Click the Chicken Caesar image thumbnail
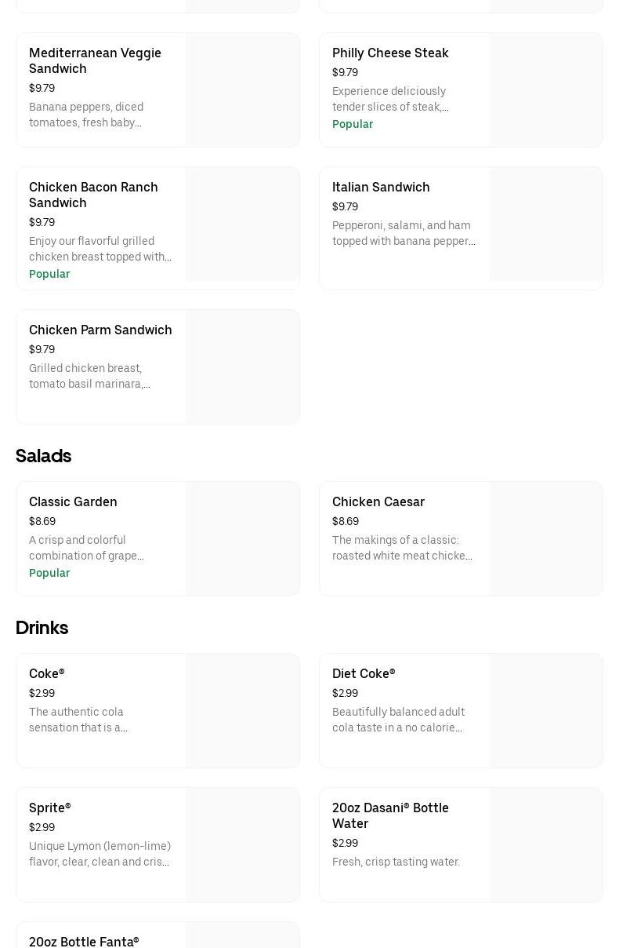 tap(545, 539)
